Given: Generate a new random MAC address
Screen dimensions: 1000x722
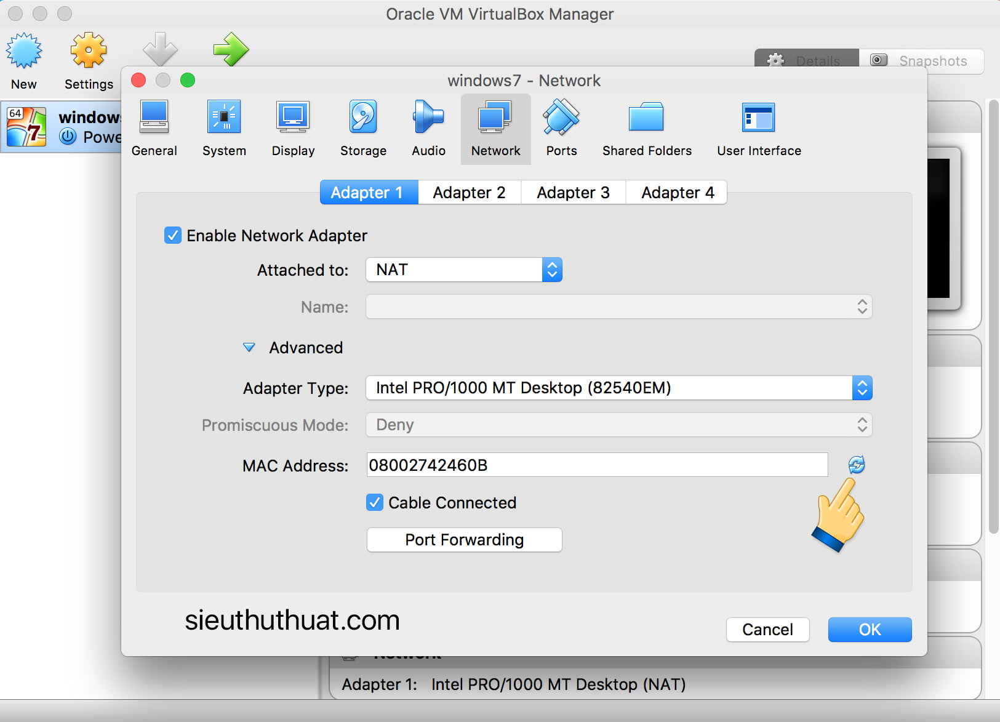Looking at the screenshot, I should coord(857,465).
